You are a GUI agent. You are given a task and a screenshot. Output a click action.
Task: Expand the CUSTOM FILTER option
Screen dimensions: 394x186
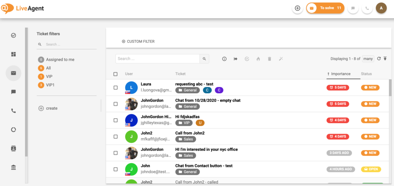coord(138,41)
